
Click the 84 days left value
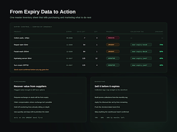(x=84, y=52)
